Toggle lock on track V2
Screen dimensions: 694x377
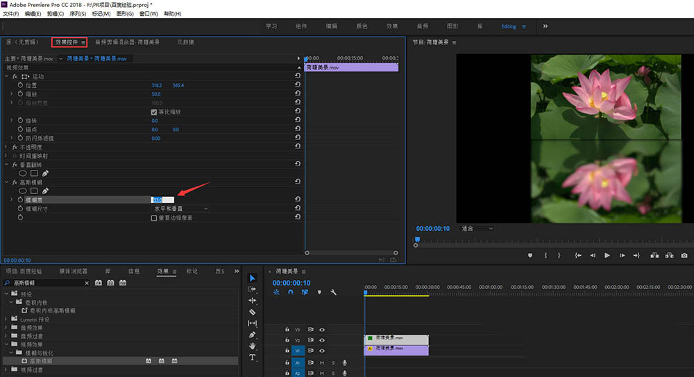point(287,340)
